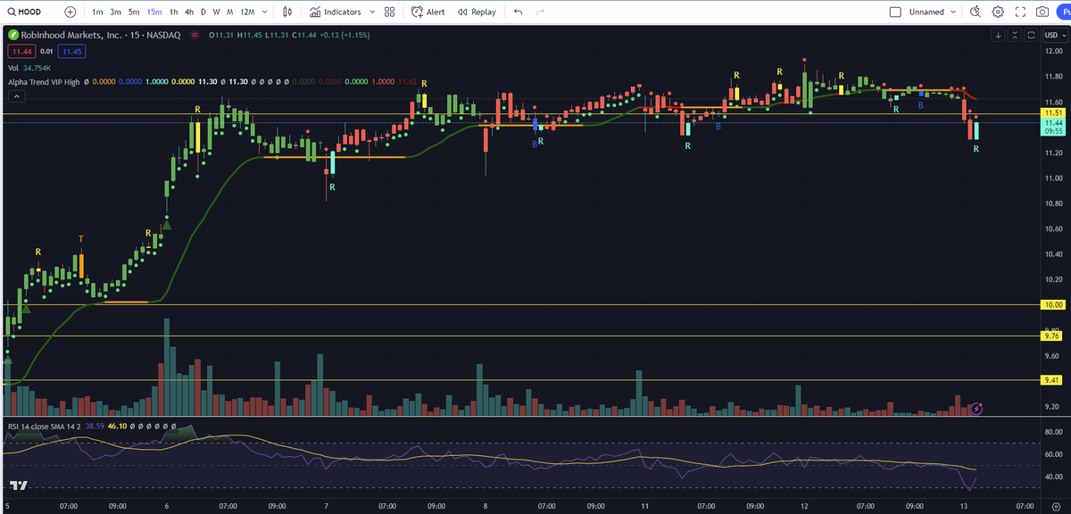Select the RSI 14 close SMA legend
Screen dimensions: 1071x514
point(44,427)
